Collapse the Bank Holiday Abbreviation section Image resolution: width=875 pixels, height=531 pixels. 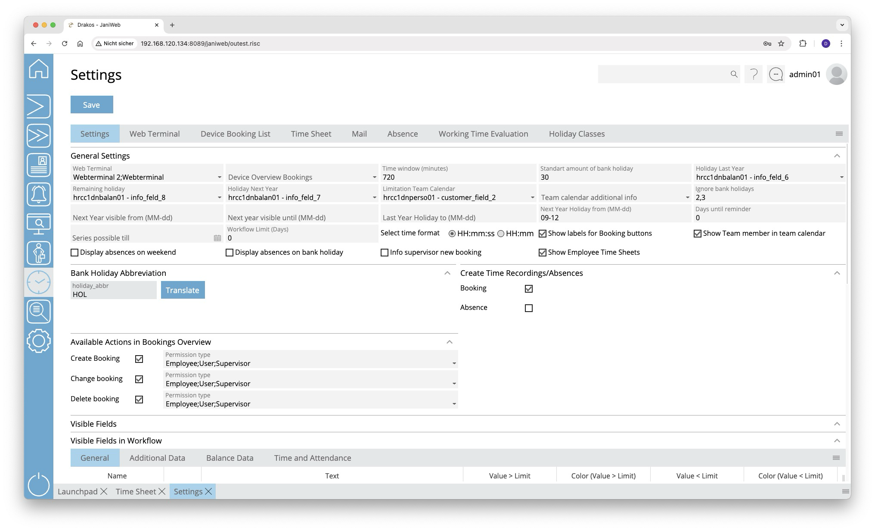[x=447, y=273]
